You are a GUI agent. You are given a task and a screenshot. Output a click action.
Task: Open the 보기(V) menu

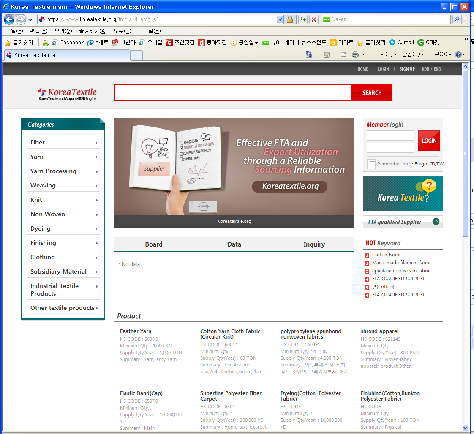[x=63, y=31]
